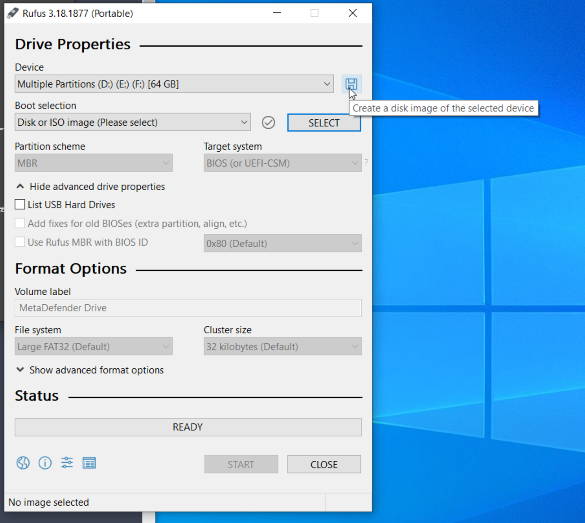The height and width of the screenshot is (523, 585).
Task: Close the Rufus window with X
Action: click(353, 13)
